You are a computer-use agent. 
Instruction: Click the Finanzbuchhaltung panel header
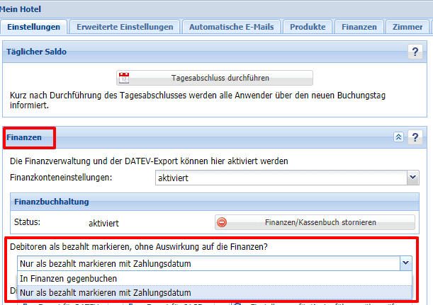click(52, 202)
